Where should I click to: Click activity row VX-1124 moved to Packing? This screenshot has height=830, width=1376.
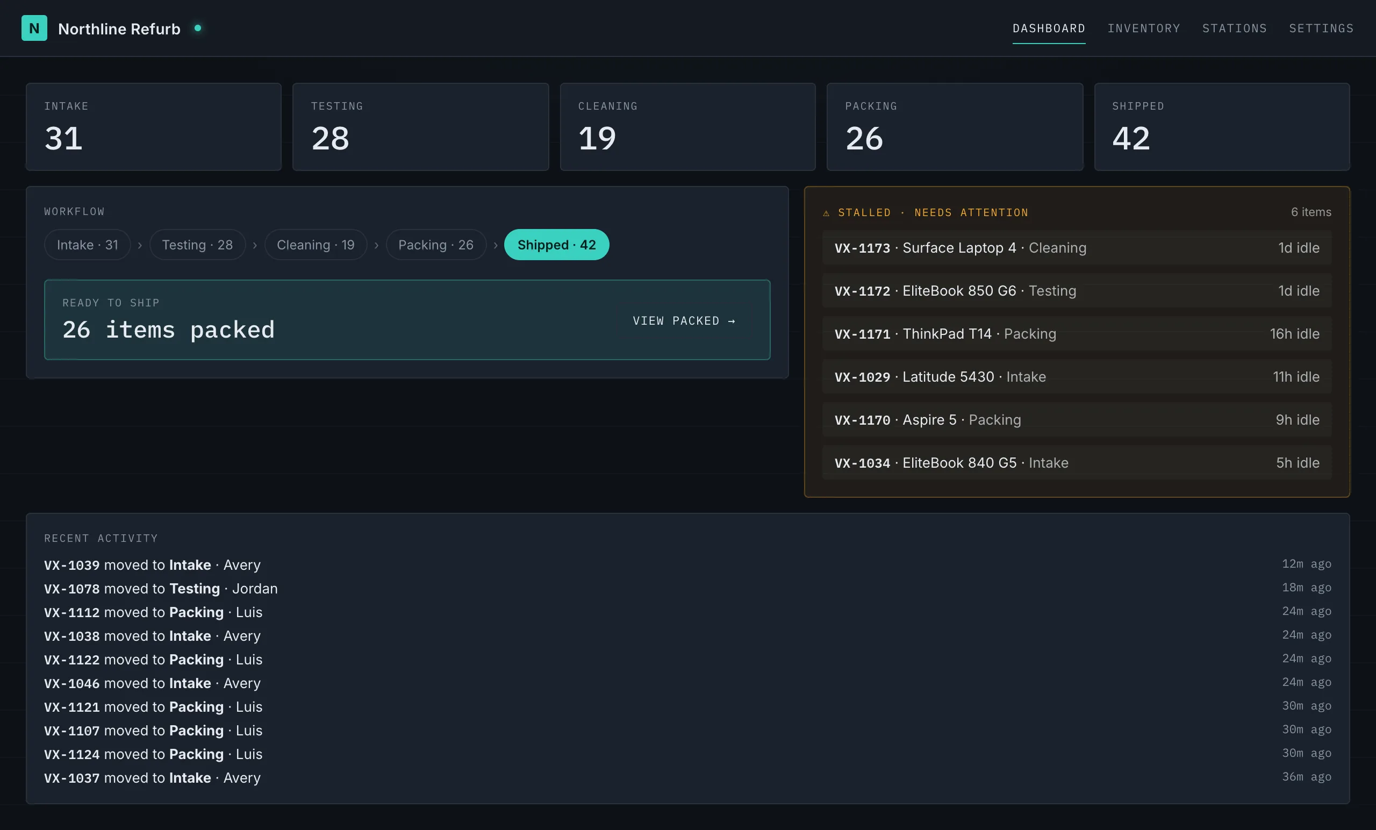(x=687, y=754)
